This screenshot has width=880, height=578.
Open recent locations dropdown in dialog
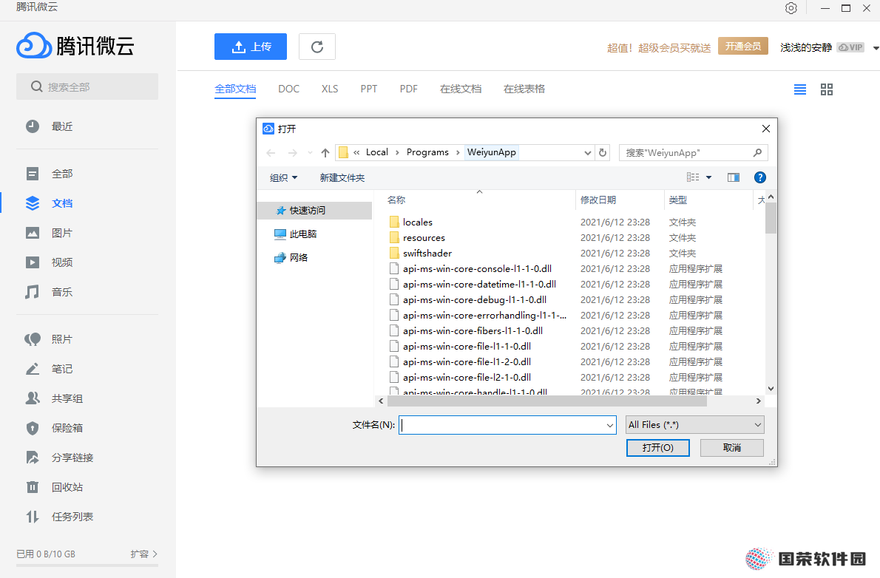click(310, 153)
